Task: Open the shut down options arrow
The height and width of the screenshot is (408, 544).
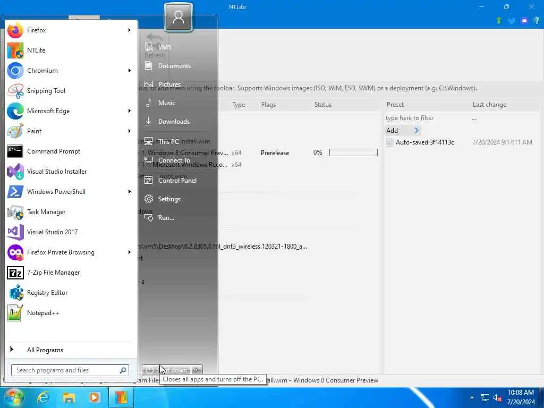Action: [197, 370]
